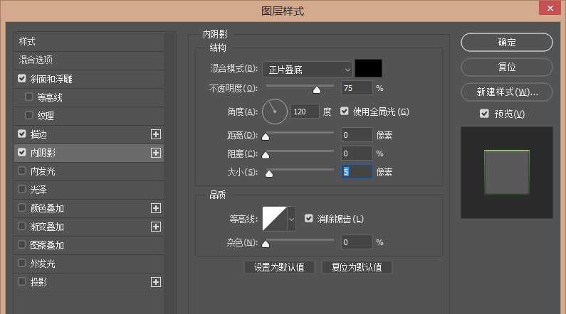
Task: Open the 混合模式 正片叠底 dropdown
Action: pos(307,69)
